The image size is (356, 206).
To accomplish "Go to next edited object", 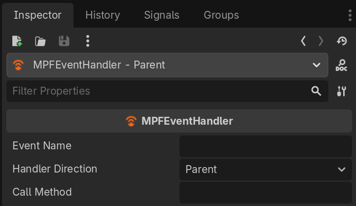I will 321,41.
